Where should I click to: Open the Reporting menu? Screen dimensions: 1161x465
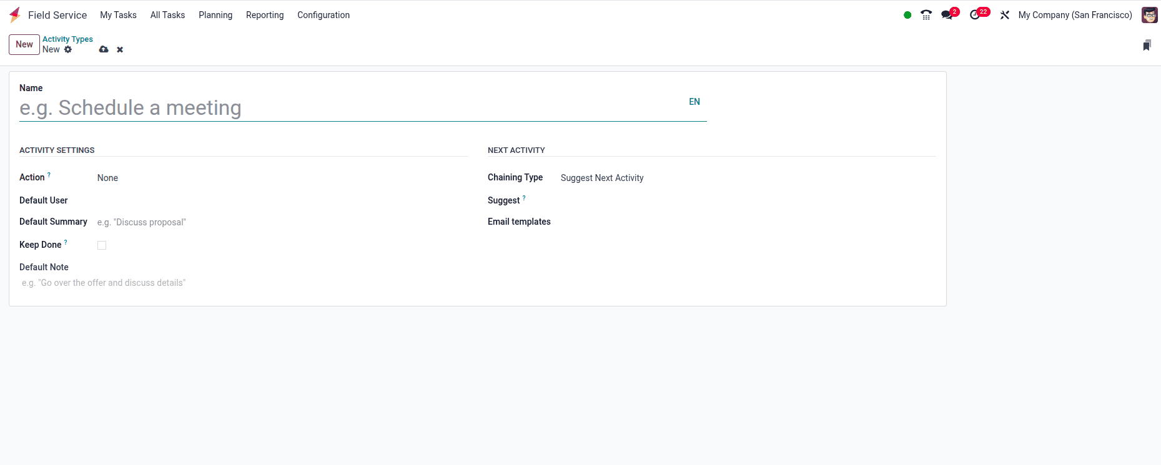click(x=265, y=15)
